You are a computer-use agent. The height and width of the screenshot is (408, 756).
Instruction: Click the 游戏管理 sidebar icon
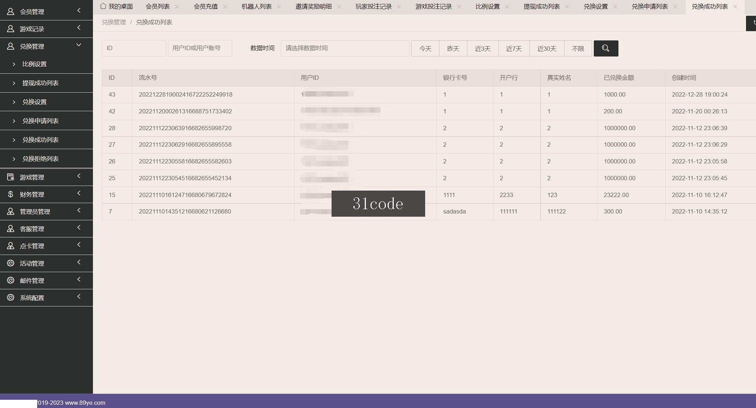tap(11, 177)
